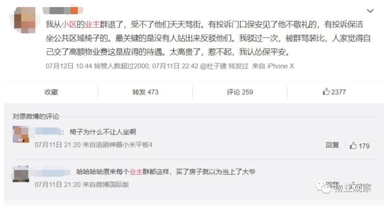This screenshot has width=384, height=205.
Task: Open the 微博国际版 source link
Action: [x=112, y=184]
